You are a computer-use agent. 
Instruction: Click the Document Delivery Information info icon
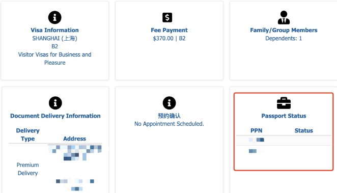[55, 103]
